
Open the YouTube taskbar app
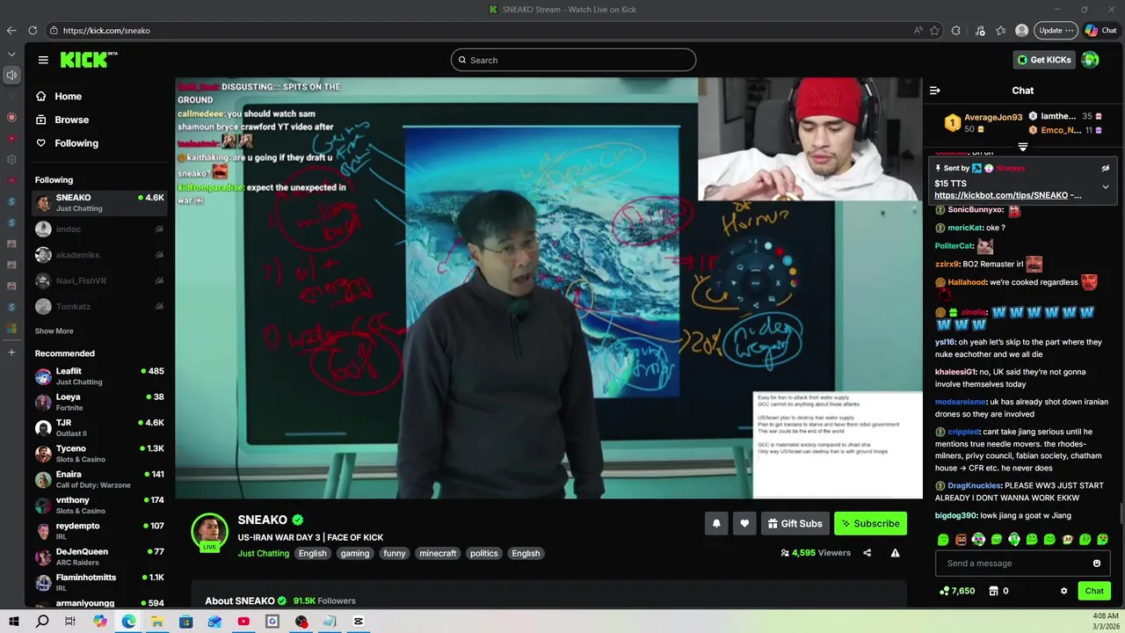(x=243, y=622)
